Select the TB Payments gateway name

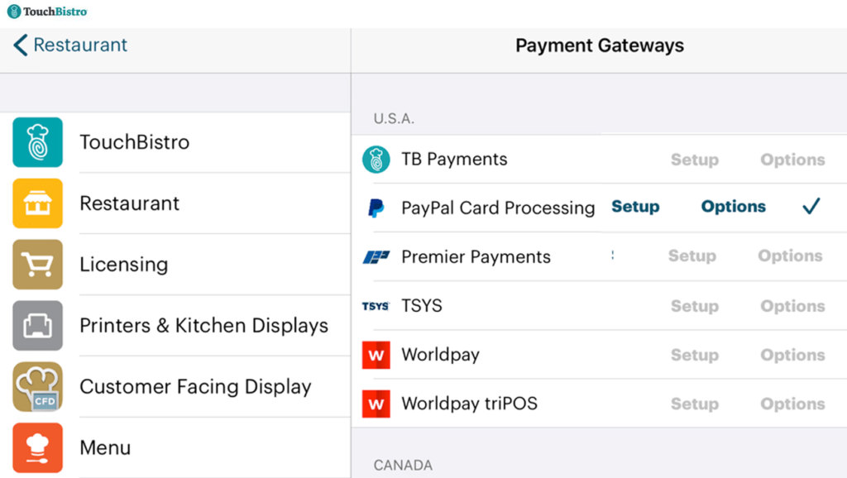(x=454, y=160)
